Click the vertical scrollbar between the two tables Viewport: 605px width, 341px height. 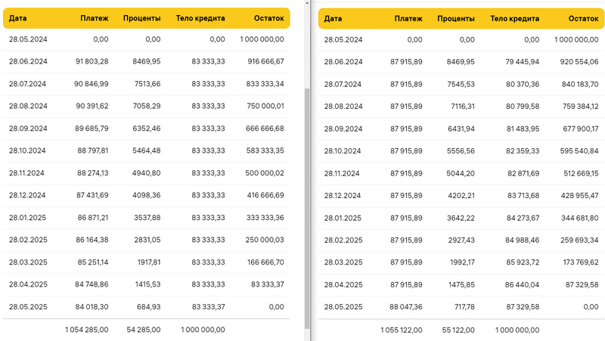pyautogui.click(x=307, y=204)
